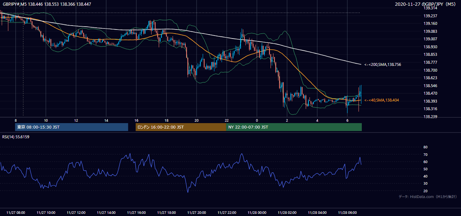Click RSI scale value 40
The image size is (461, 216).
(425, 176)
